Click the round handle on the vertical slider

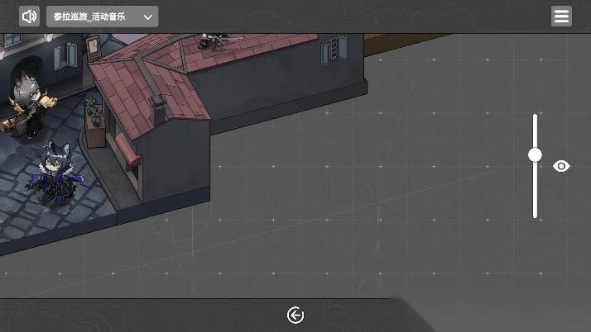[x=535, y=154]
